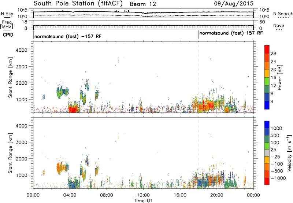The height and width of the screenshot is (203, 293).
Task: Click the "28" label on the power colorbar
Action: [x=273, y=53]
